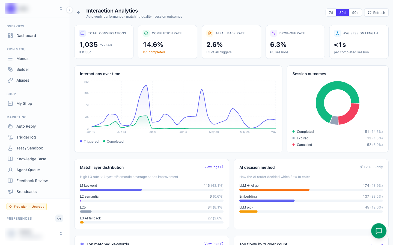Open the user account menu at sidebar bottom

point(35,234)
